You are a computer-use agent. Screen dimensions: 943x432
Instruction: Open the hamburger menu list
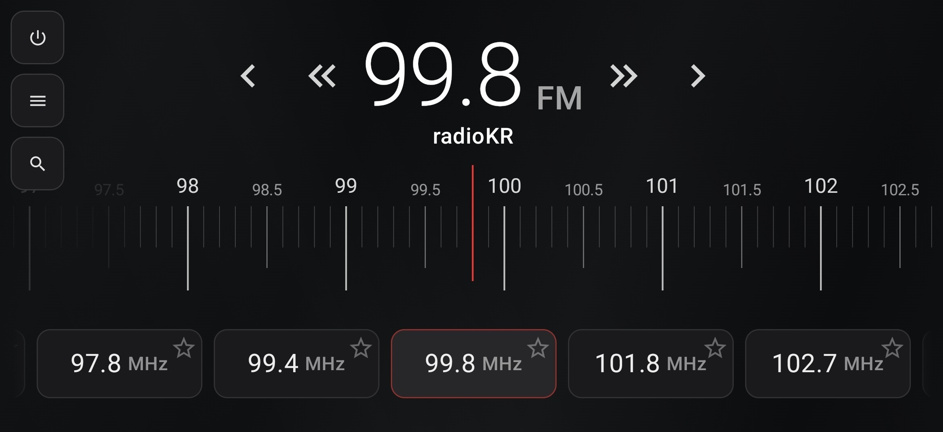point(37,100)
